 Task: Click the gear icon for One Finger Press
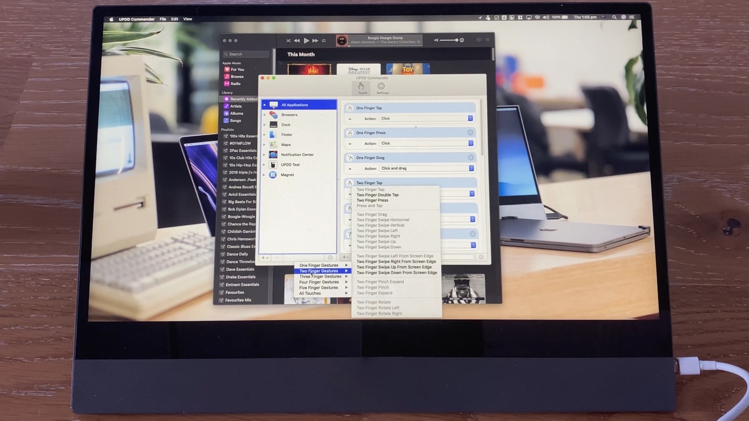471,132
